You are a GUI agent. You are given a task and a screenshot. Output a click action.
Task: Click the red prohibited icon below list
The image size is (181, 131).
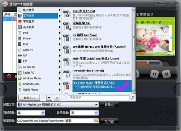tap(9, 76)
